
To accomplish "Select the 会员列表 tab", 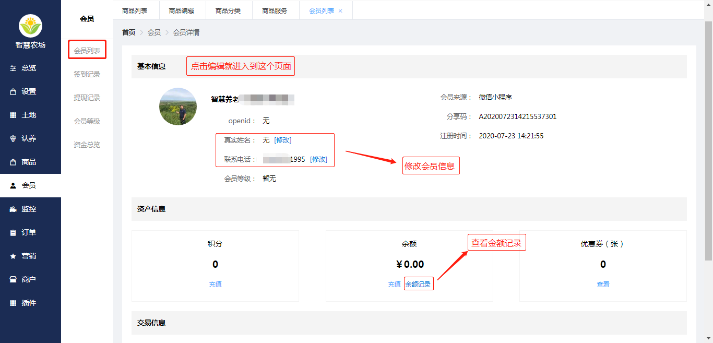I will point(322,10).
